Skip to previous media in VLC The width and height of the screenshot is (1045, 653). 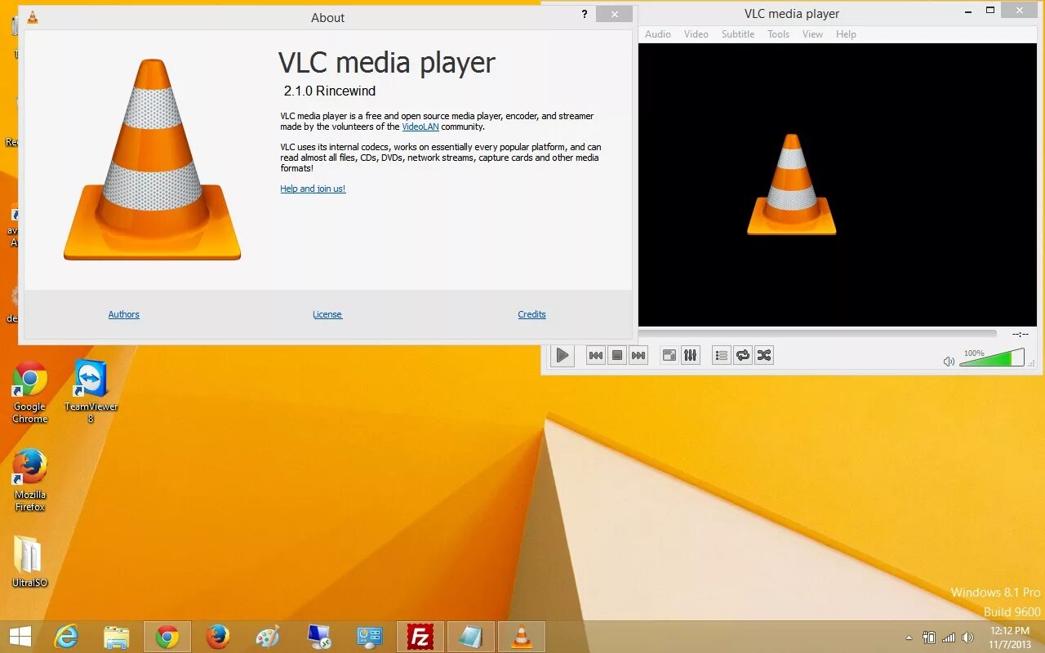point(596,355)
